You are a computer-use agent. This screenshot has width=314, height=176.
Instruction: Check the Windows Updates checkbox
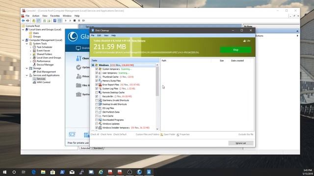(x=97, y=124)
